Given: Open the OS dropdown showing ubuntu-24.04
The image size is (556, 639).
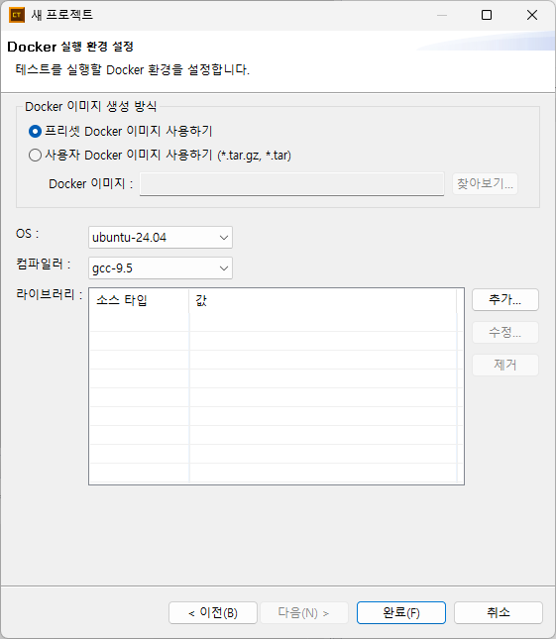Looking at the screenshot, I should point(161,237).
